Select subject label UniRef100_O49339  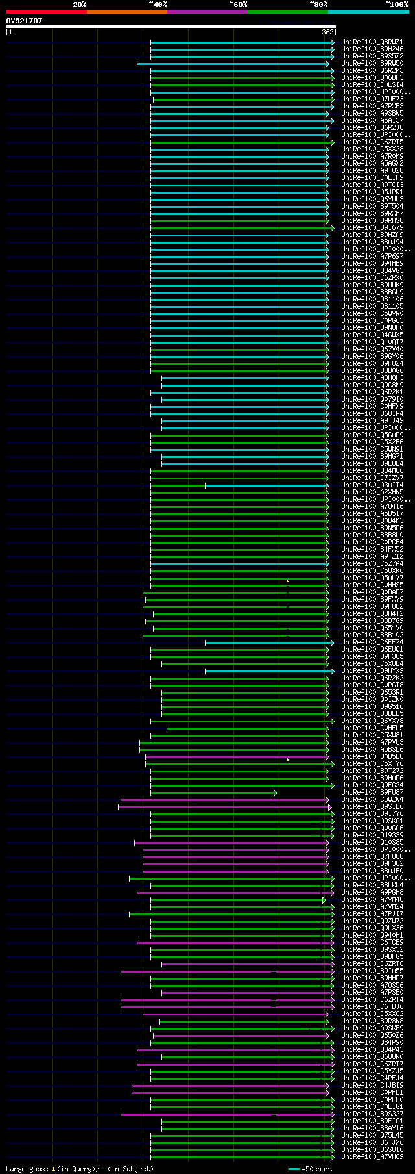[x=372, y=835]
